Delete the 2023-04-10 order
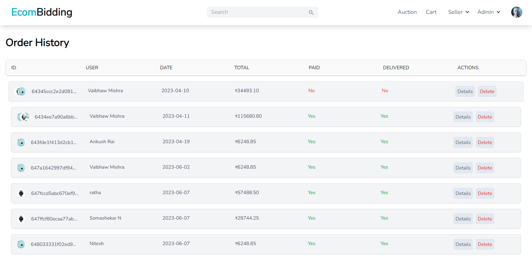Image resolution: width=532 pixels, height=257 pixels. (487, 91)
